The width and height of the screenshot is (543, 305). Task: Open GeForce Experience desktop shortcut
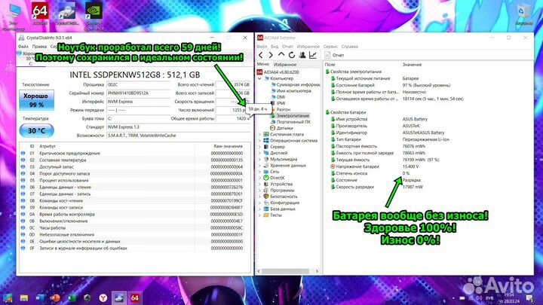click(x=94, y=16)
